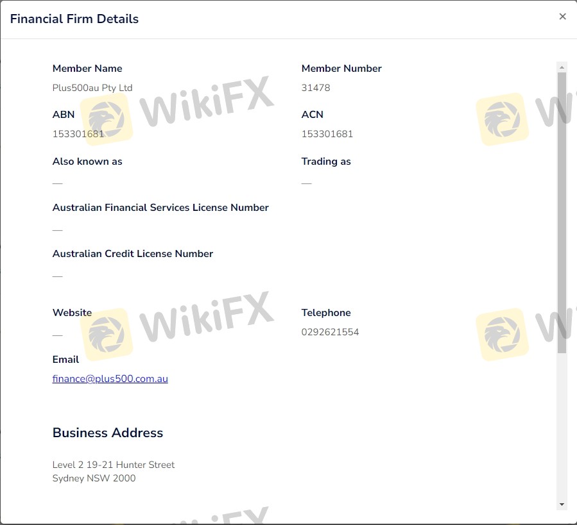Select the member name Plus500au Pty Ltd
This screenshot has height=525, width=577.
(x=92, y=88)
